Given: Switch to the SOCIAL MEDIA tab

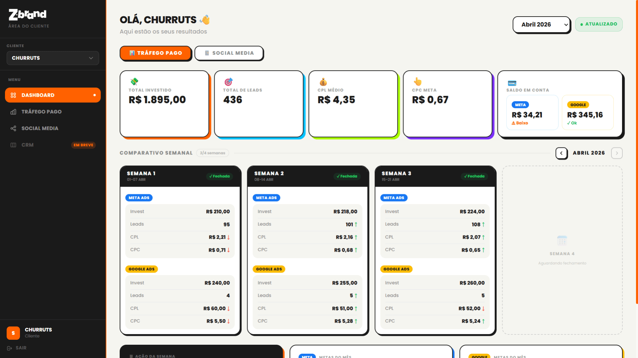Looking at the screenshot, I should tap(229, 53).
